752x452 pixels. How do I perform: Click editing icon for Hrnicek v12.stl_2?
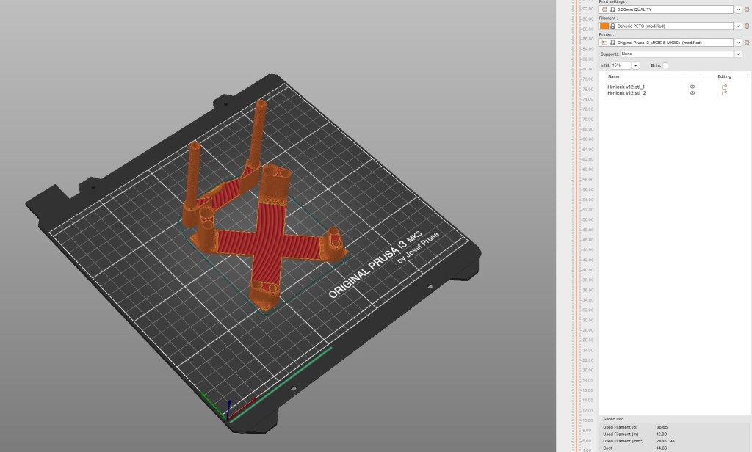point(724,93)
